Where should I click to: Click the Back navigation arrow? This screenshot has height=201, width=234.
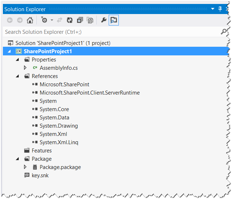point(10,20)
